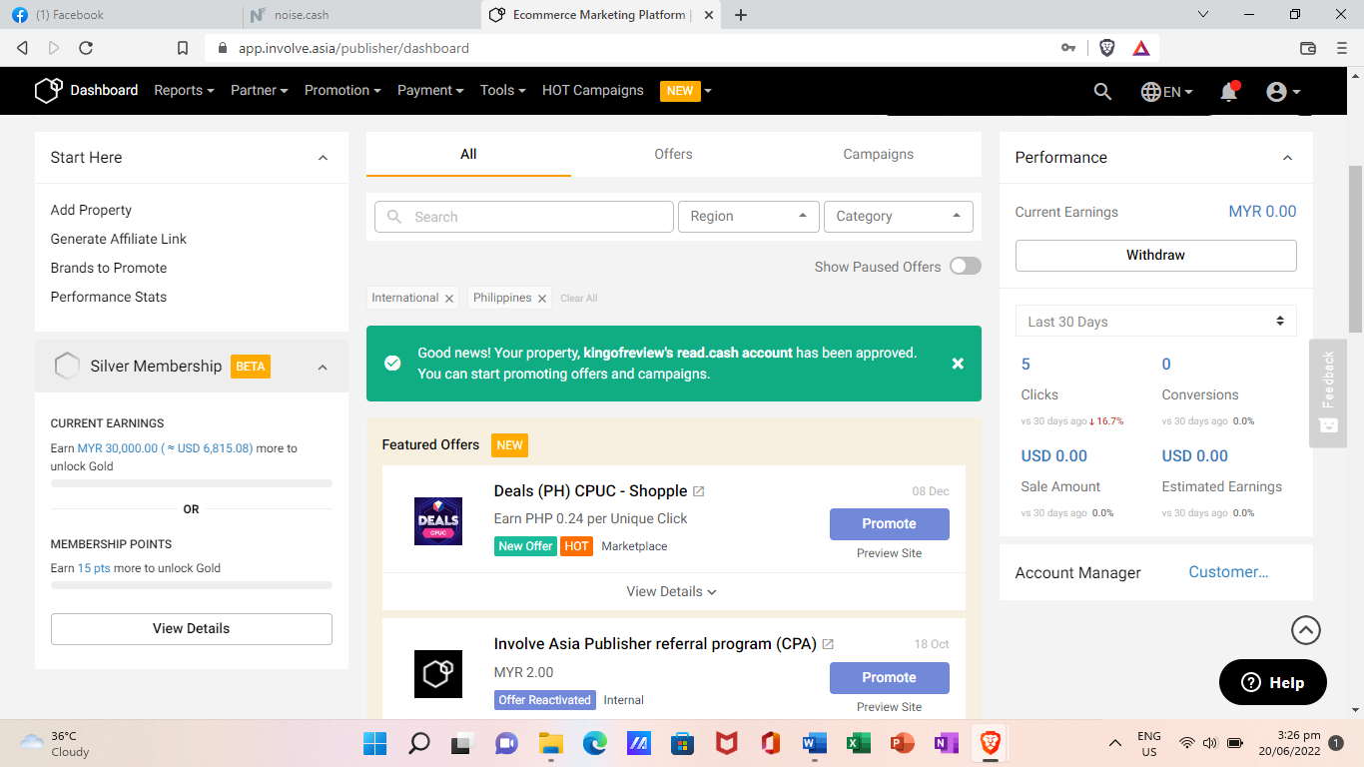Switch to the Offers tab
Screen dimensions: 1364x767
tap(673, 154)
